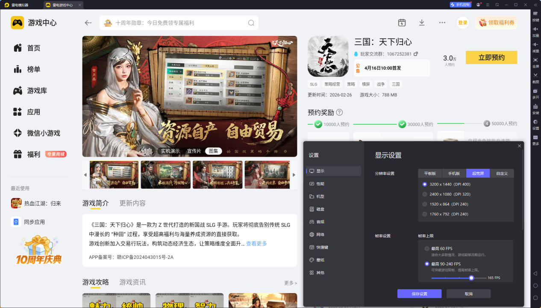Open 磁盘 settings section

point(333,209)
